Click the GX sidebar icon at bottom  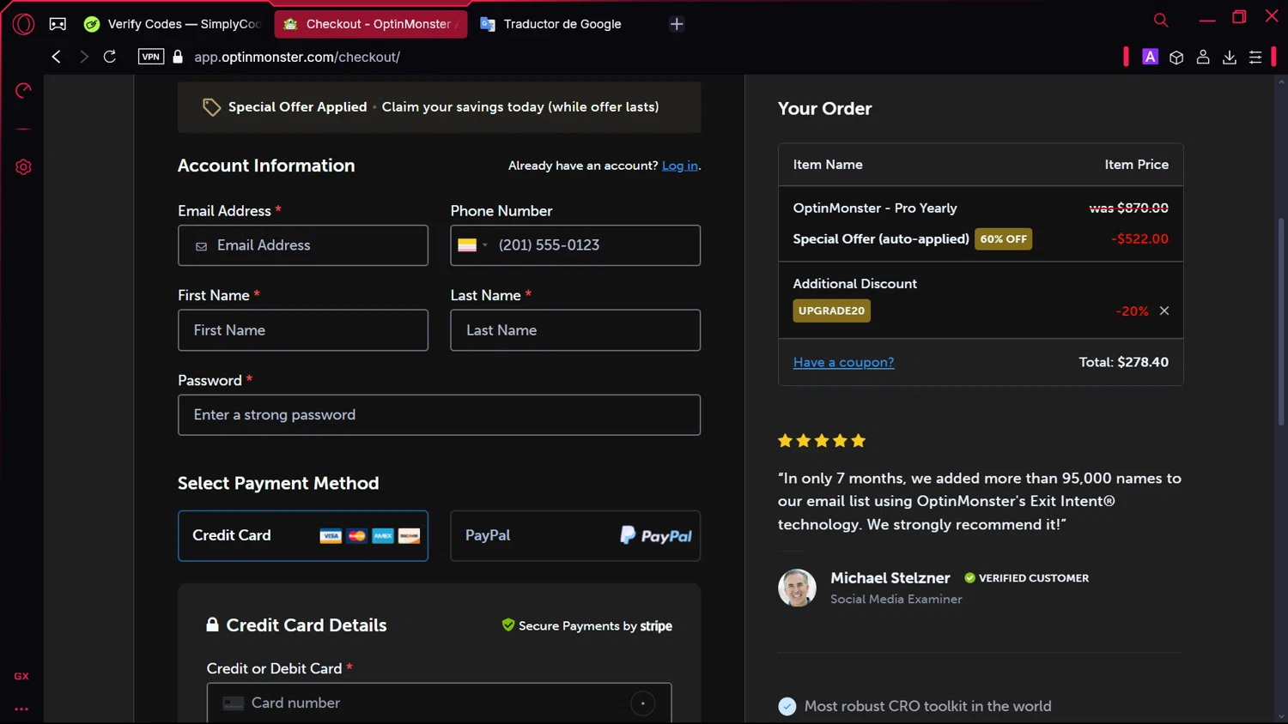21,676
